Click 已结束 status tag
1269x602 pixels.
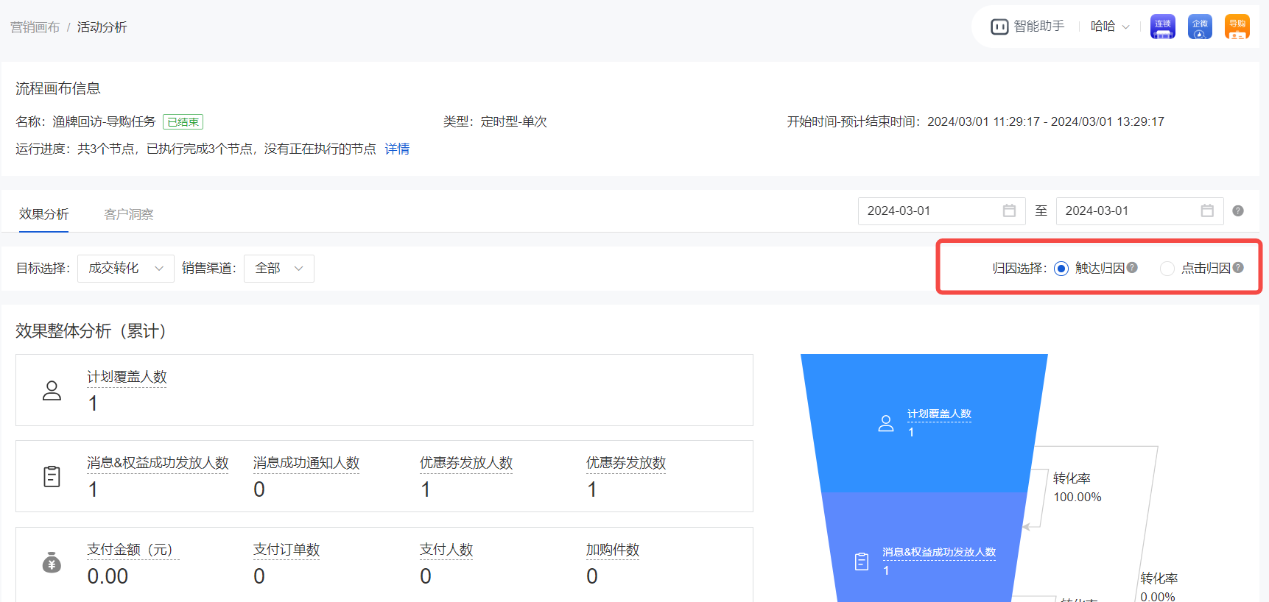[183, 122]
